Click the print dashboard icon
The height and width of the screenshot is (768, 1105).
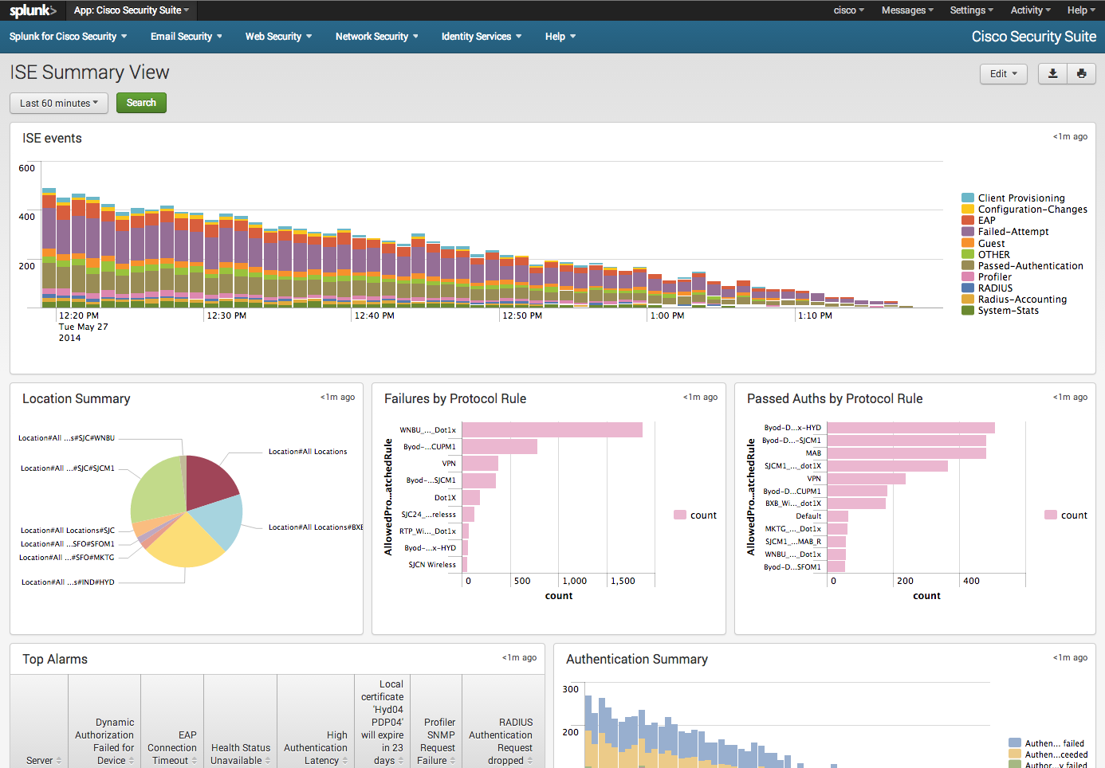pyautogui.click(x=1081, y=73)
